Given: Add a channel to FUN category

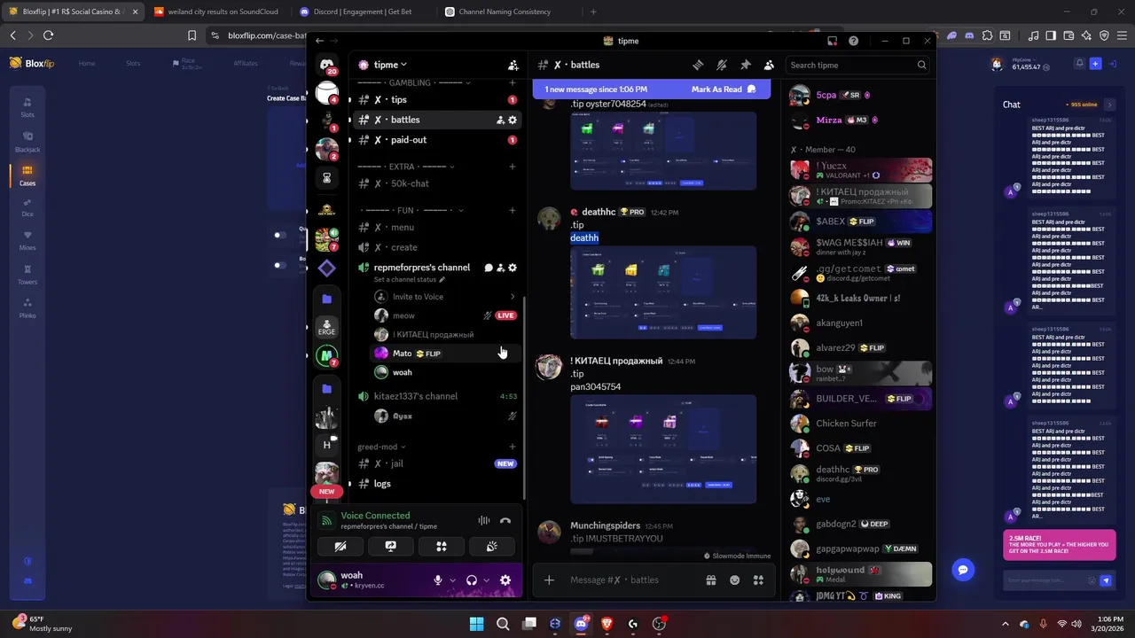Looking at the screenshot, I should [513, 210].
